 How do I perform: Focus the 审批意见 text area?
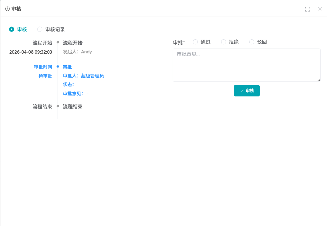coord(246,65)
